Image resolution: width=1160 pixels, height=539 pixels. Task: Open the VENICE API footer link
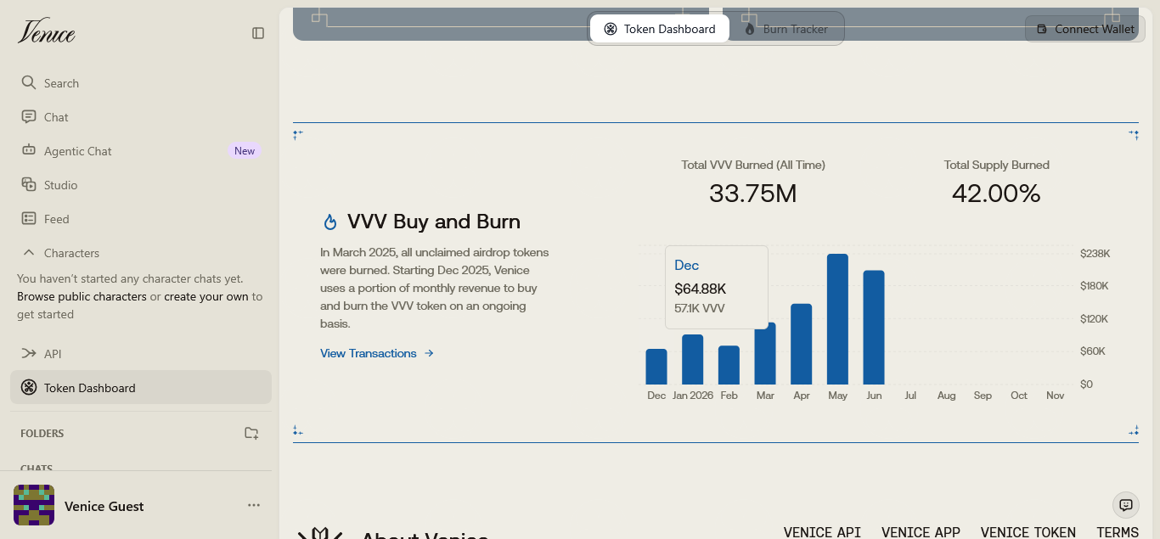coord(822,532)
